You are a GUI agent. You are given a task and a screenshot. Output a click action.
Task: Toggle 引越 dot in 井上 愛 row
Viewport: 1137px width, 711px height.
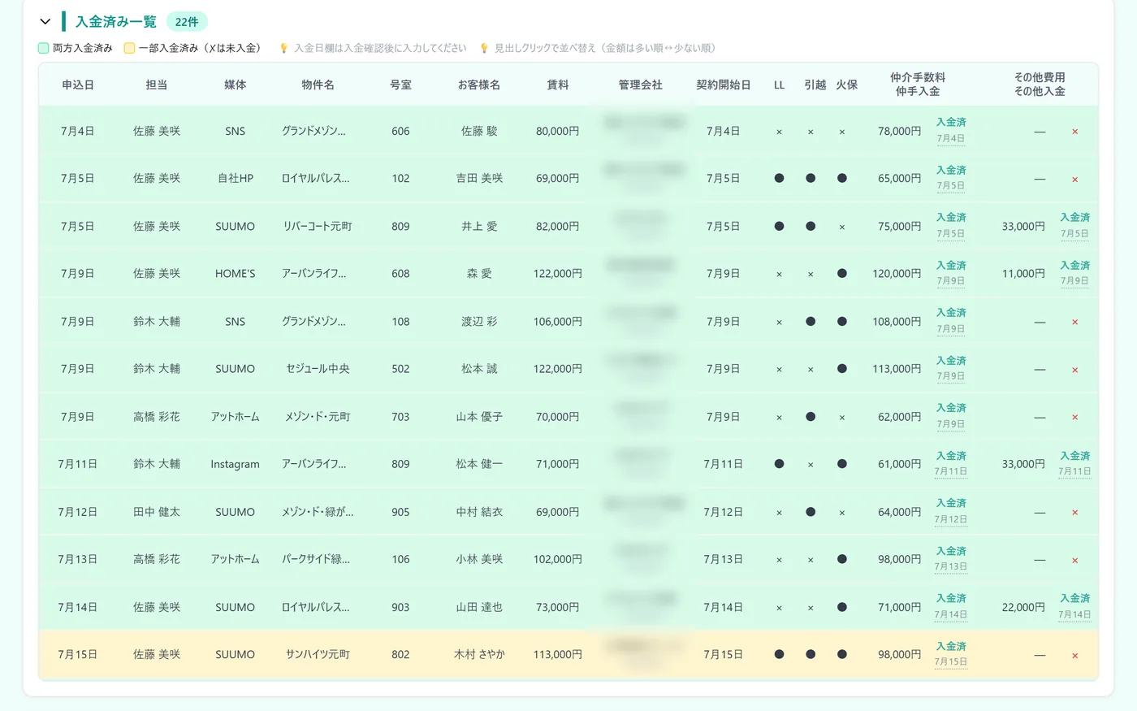click(x=811, y=226)
